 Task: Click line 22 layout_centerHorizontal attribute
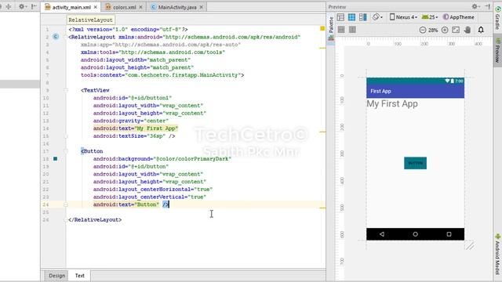153,190
